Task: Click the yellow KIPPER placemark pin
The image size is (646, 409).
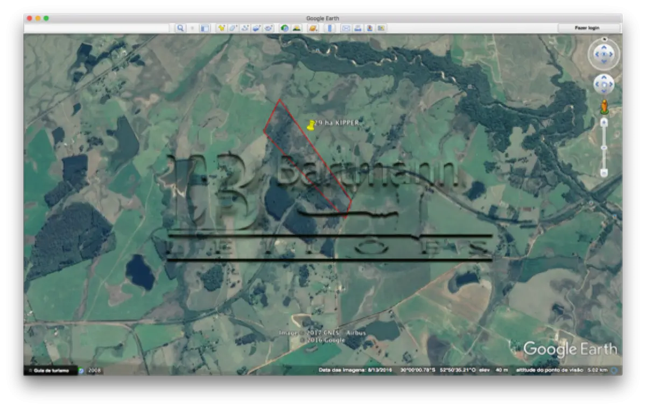Action: [310, 125]
